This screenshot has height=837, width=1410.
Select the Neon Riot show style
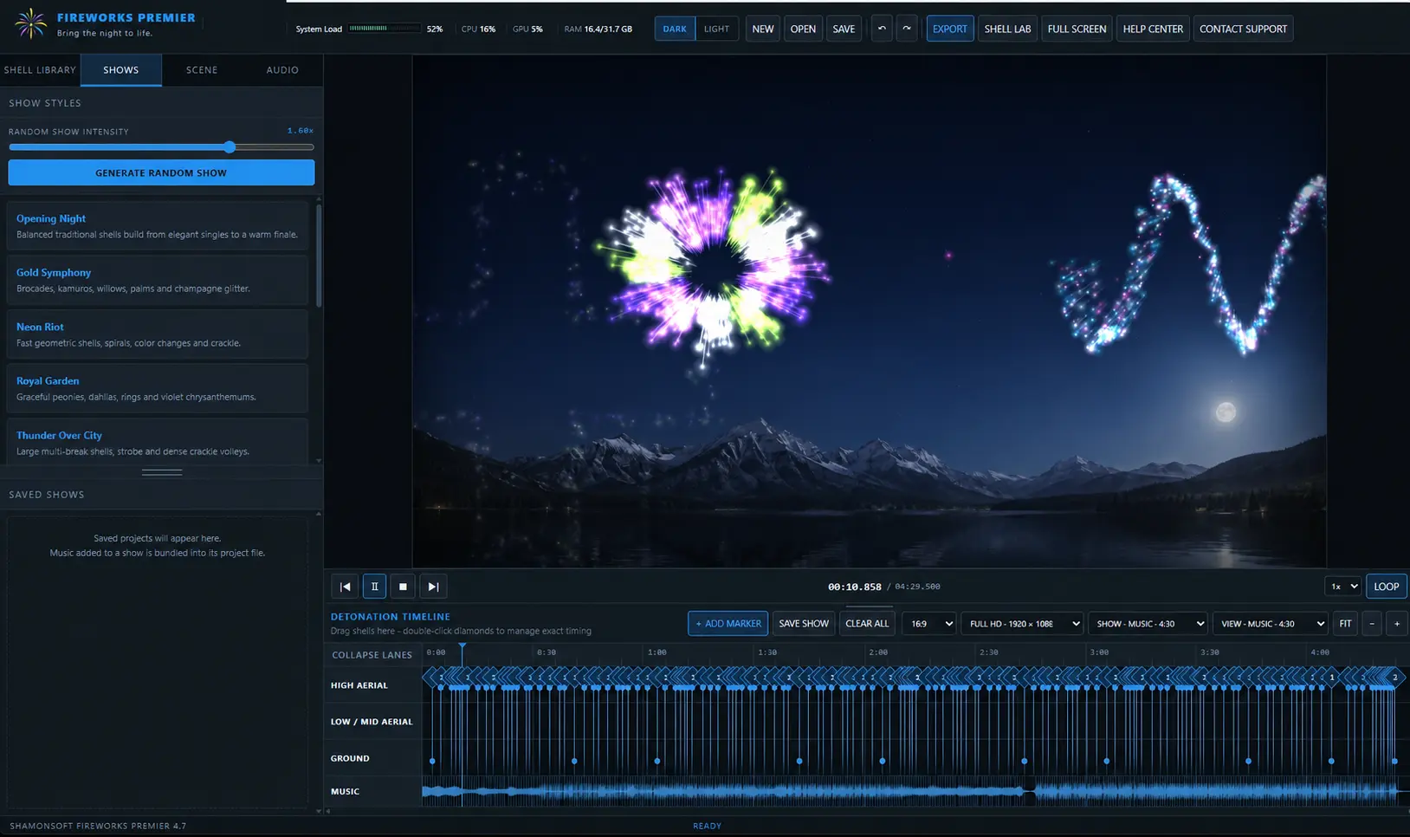[158, 334]
